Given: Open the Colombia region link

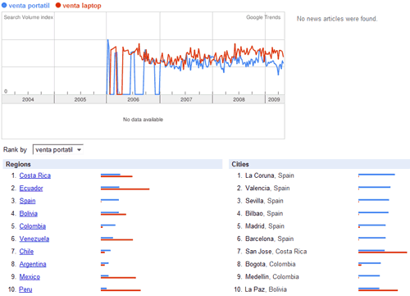Looking at the screenshot, I should (33, 226).
